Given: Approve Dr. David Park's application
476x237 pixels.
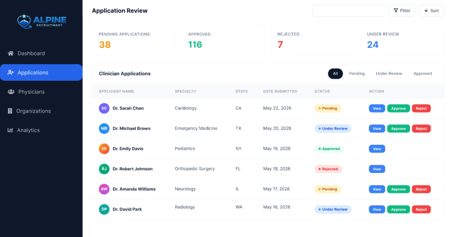Looking at the screenshot, I should point(398,210).
